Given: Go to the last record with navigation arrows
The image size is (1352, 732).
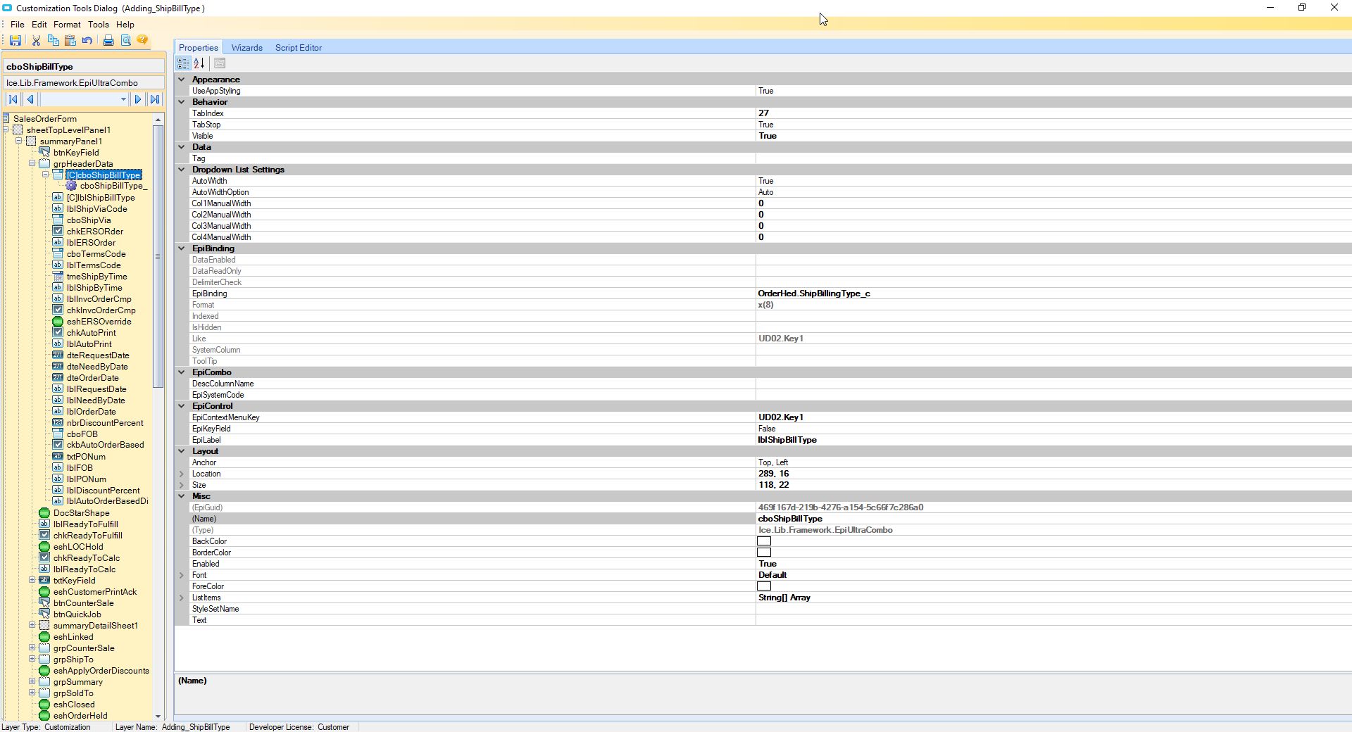Looking at the screenshot, I should [154, 99].
